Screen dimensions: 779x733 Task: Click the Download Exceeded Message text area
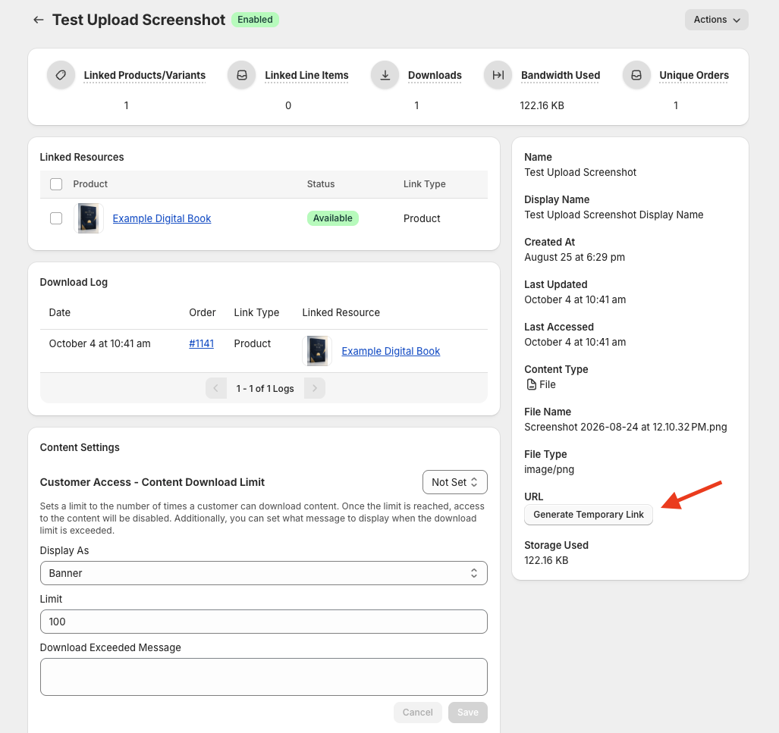(264, 677)
